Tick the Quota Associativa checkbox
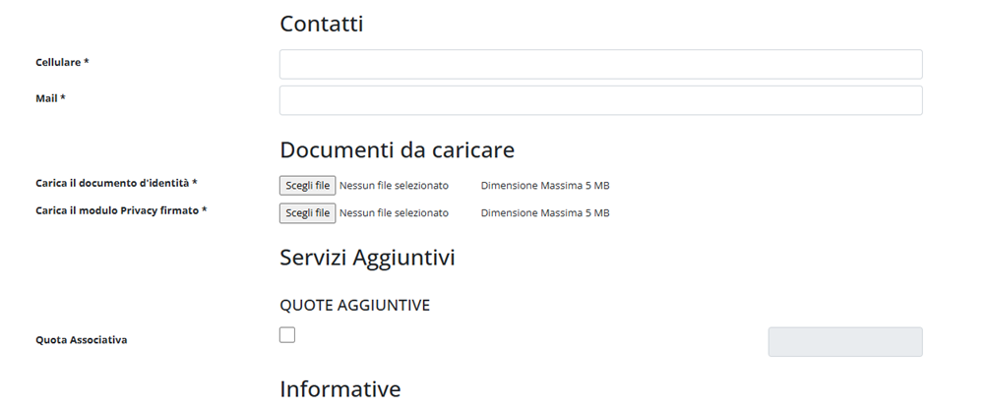This screenshot has width=988, height=407. point(287,335)
